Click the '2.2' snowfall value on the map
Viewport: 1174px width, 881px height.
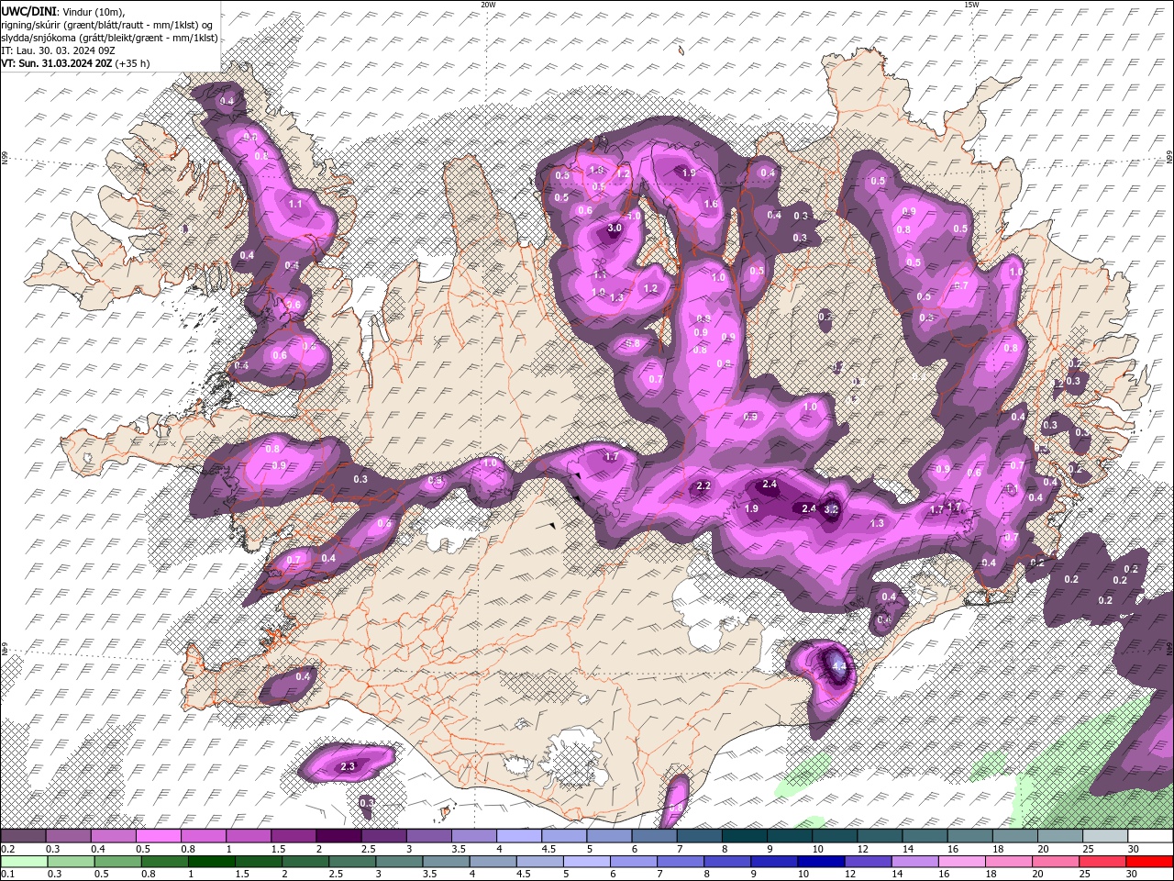(x=703, y=485)
